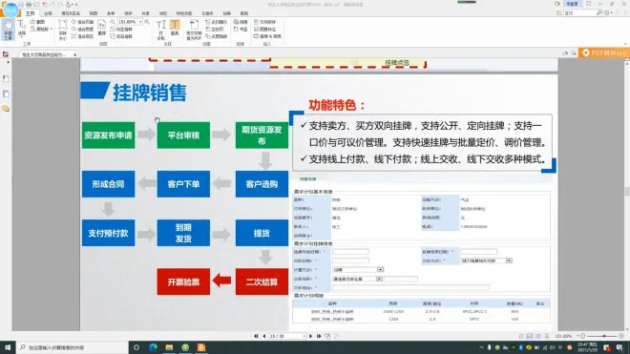Open the Share ribbon tab
Screen dimensions: 630x354
click(x=146, y=13)
